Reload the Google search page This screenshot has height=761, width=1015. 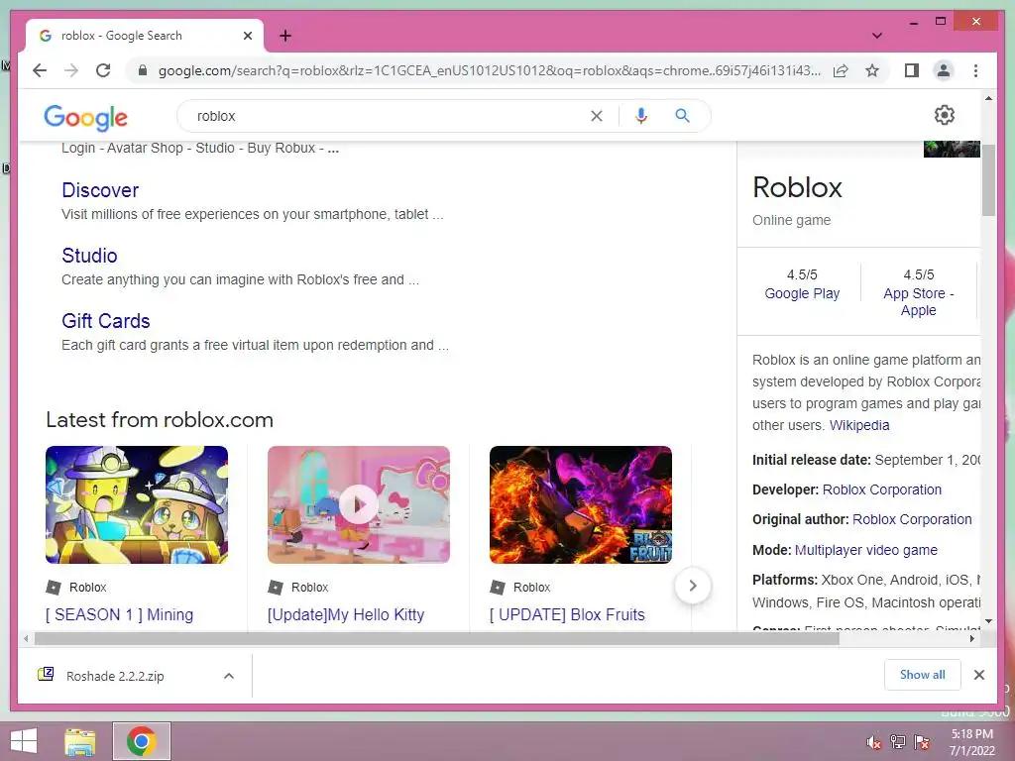(x=103, y=70)
